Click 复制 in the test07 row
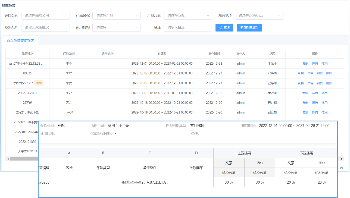The height and width of the screenshot is (198, 350). pyautogui.click(x=305, y=64)
